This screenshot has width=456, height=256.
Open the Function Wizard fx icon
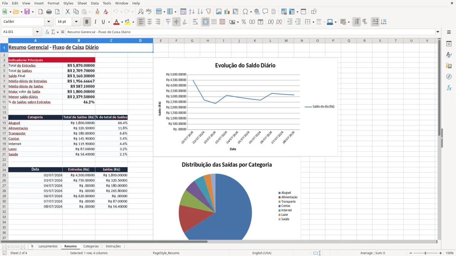pos(47,32)
